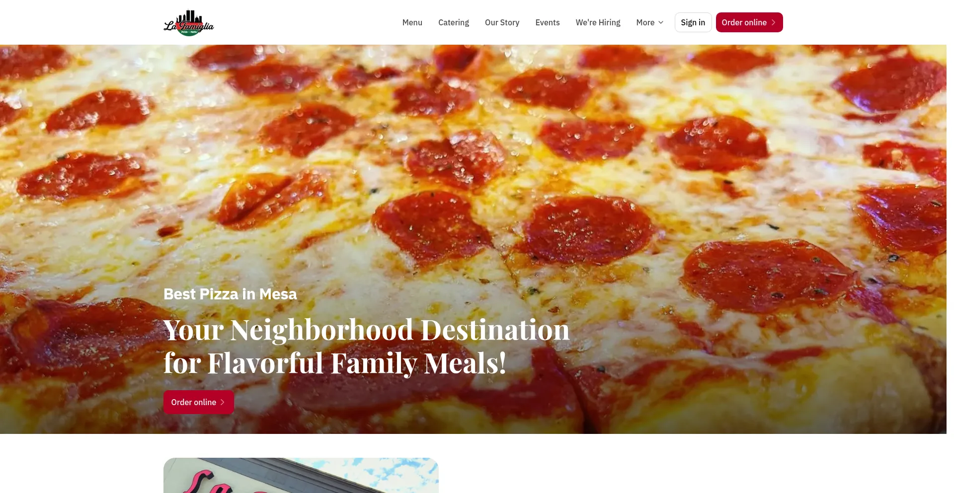Viewport: 954px width, 493px height.
Task: Click the Sign in button
Action: point(693,22)
